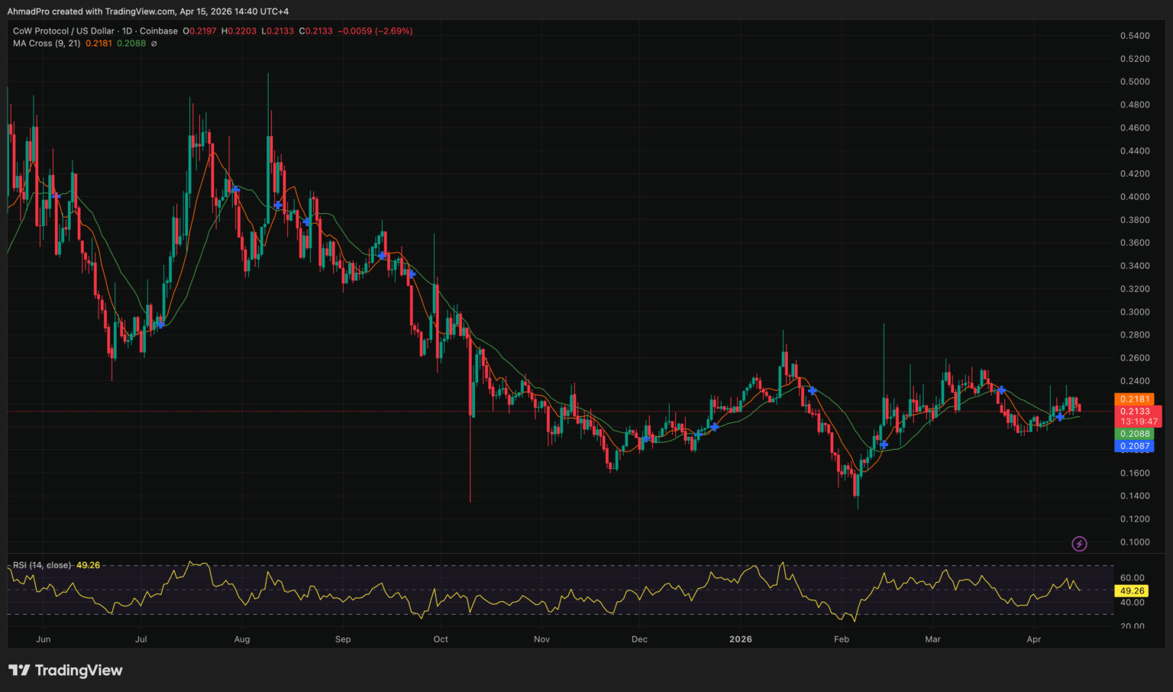
Task: Click the TradingView logo at bottom left
Action: click(66, 671)
